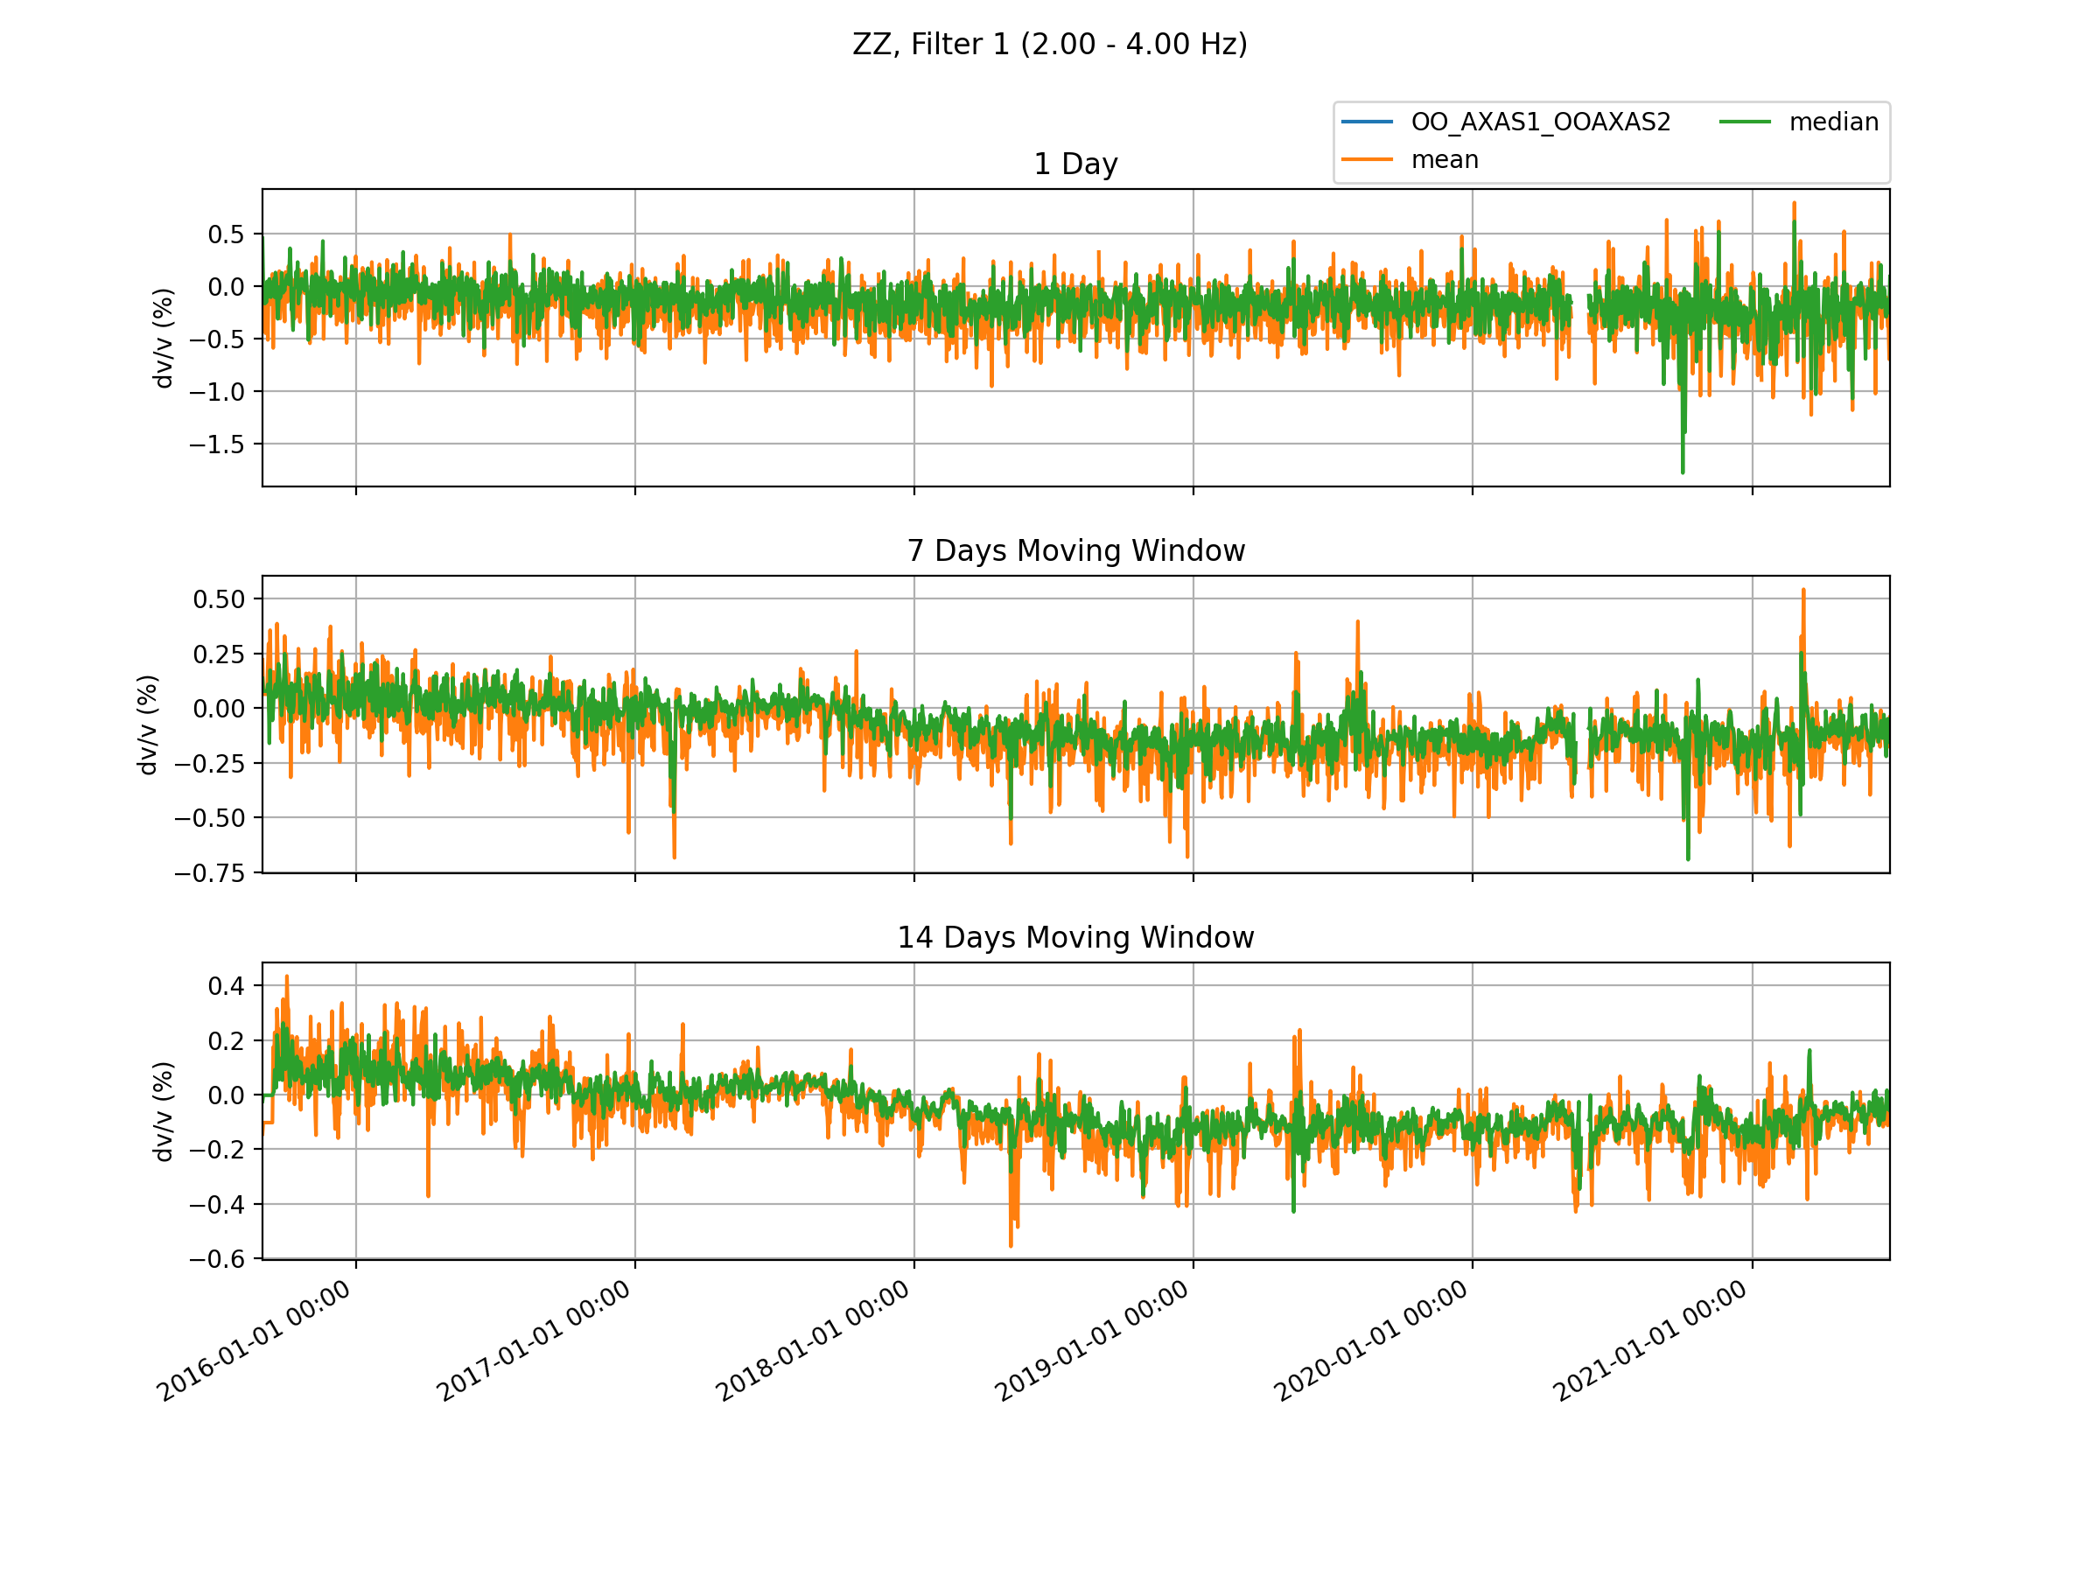Click the 2018-01-01 00:00 x-axis label
Viewport: 2100px width, 1575px height.
tap(814, 1340)
